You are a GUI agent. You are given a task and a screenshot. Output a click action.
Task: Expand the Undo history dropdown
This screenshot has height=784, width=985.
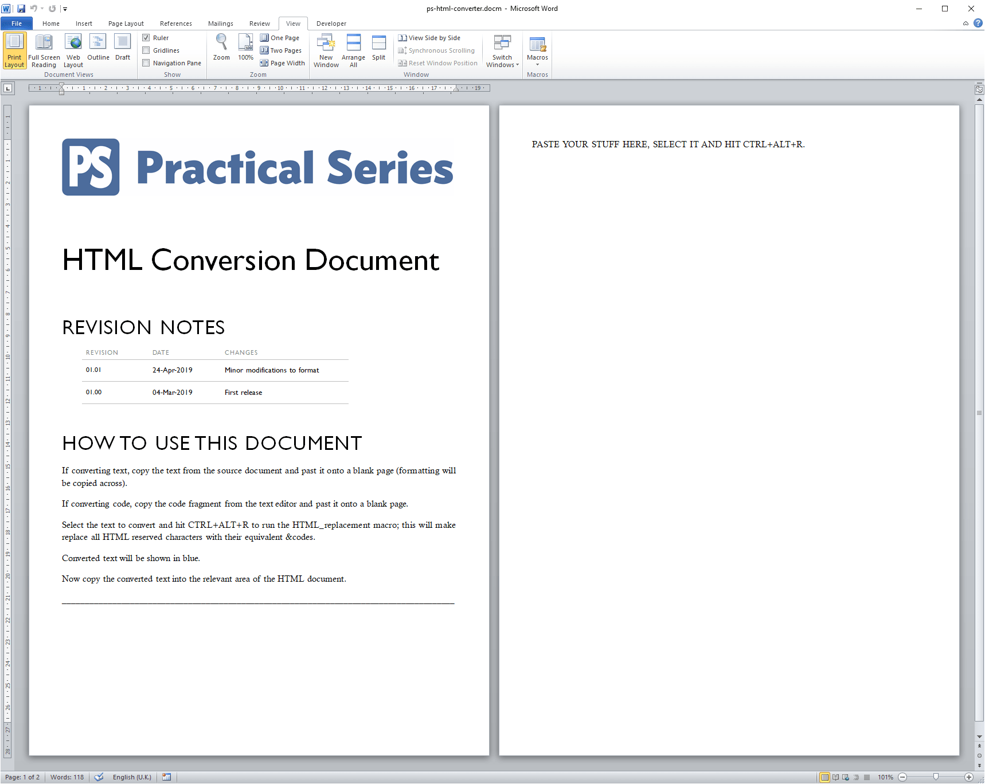(x=42, y=9)
